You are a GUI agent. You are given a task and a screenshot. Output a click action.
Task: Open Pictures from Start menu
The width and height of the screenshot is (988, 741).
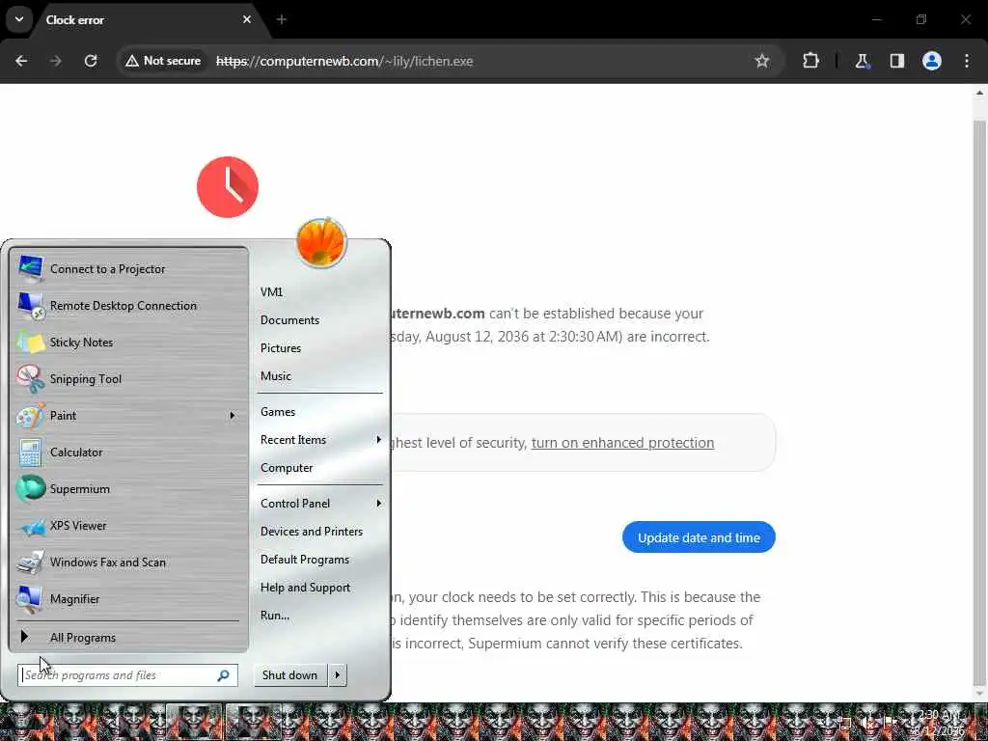click(x=281, y=348)
